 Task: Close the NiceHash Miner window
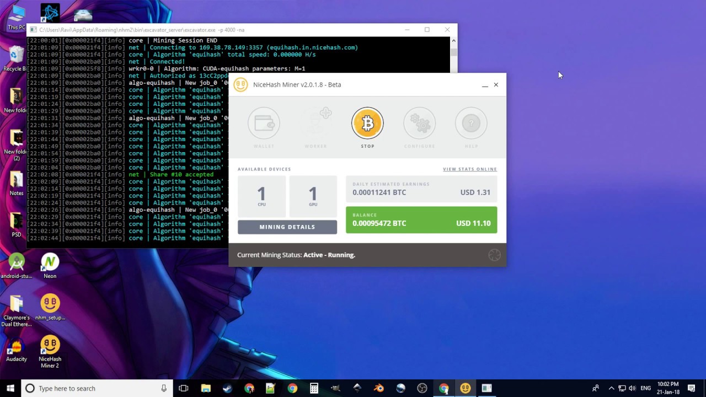point(496,85)
